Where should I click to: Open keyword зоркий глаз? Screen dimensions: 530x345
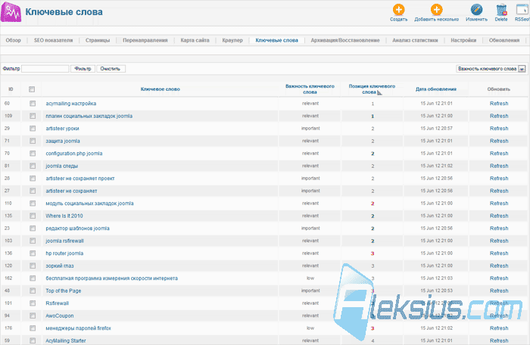60,266
